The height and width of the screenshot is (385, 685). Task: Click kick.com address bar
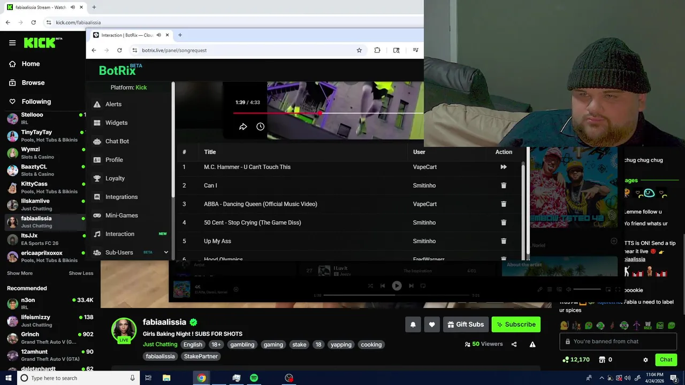click(78, 22)
